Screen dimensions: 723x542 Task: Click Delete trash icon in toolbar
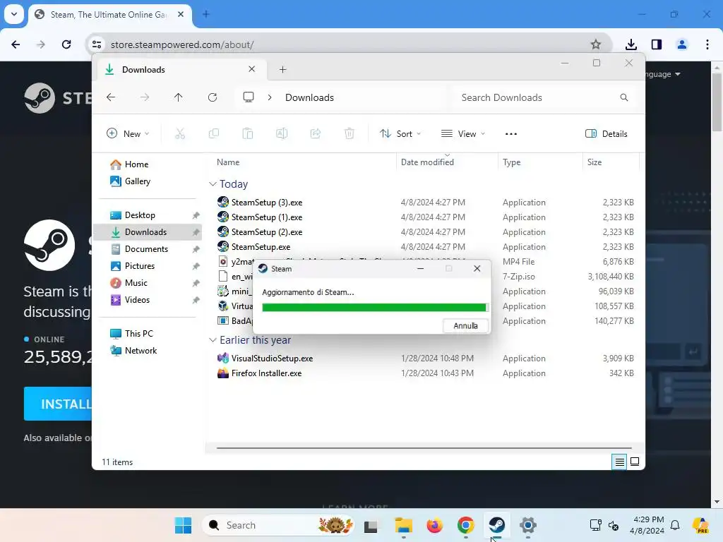349,133
